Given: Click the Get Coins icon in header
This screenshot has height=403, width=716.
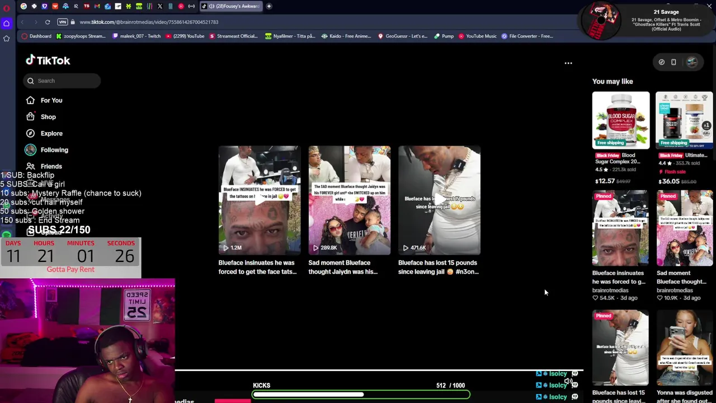Looking at the screenshot, I should coord(661,62).
